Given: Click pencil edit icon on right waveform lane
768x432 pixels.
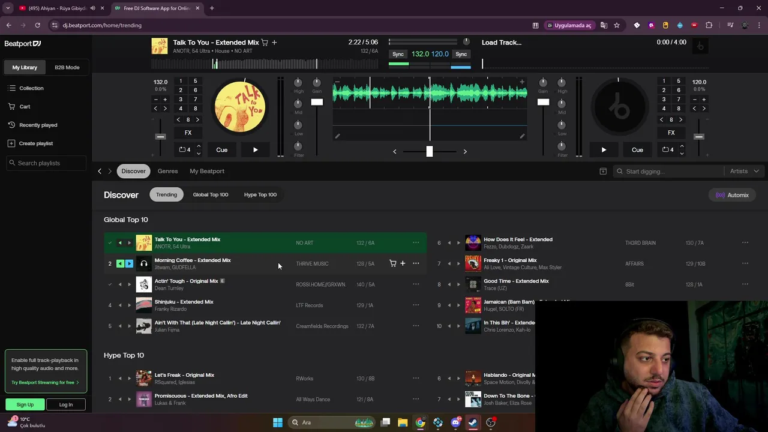Looking at the screenshot, I should [522, 136].
